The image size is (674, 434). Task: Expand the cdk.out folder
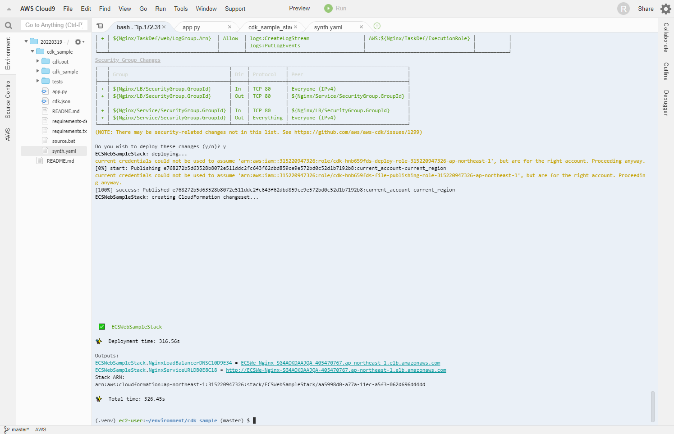pyautogui.click(x=38, y=61)
